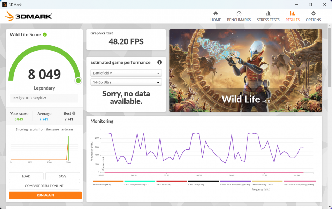Toggle the Frame rate (FPS) legend series
The height and width of the screenshot is (209, 332).
(x=108, y=184)
